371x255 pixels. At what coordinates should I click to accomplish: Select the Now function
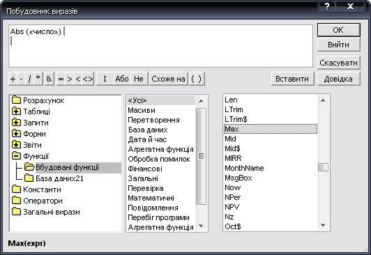270,187
